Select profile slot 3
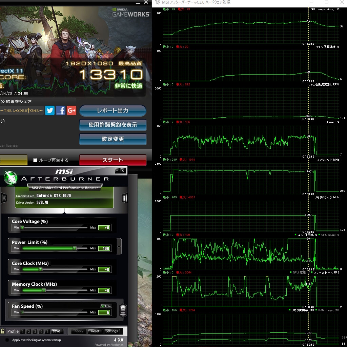Image resolution: width=347 pixels, height=347 pixels. point(35,331)
